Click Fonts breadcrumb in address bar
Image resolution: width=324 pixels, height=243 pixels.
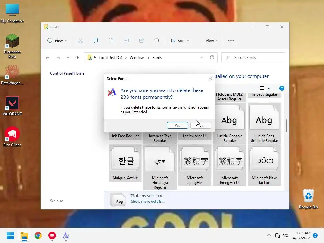[x=157, y=58]
